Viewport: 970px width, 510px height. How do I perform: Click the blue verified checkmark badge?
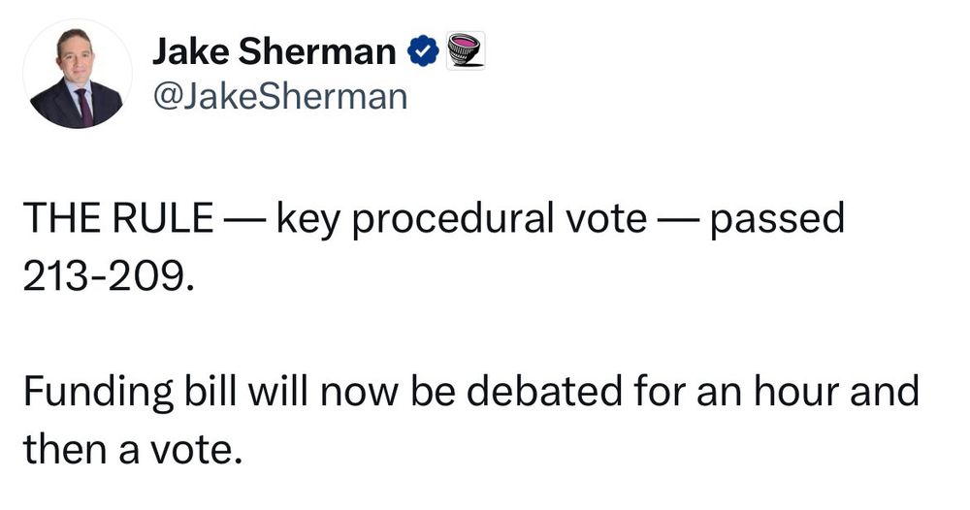[x=424, y=51]
